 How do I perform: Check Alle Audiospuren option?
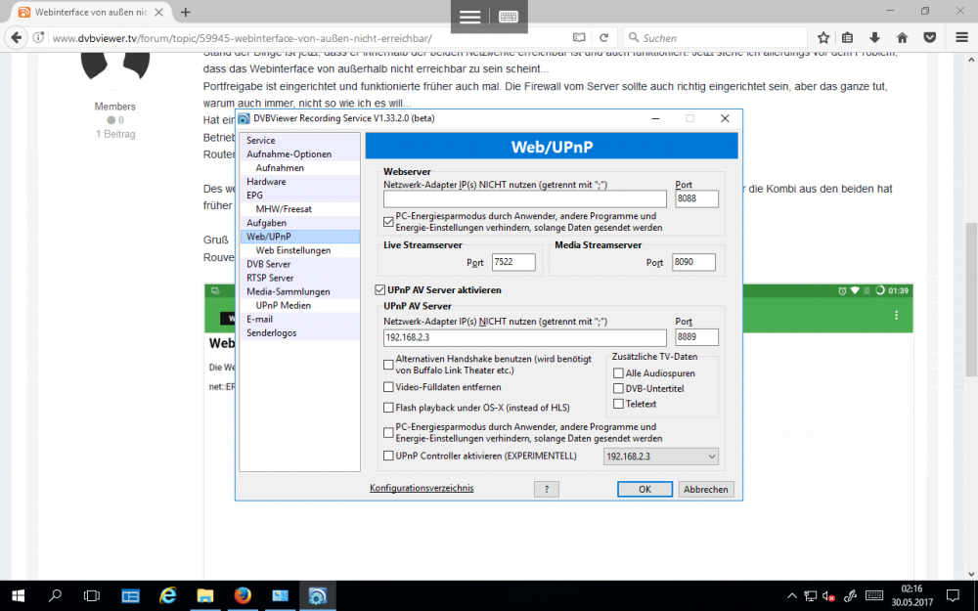tap(618, 372)
